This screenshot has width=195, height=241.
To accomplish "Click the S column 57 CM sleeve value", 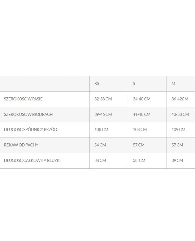I will [139, 145].
